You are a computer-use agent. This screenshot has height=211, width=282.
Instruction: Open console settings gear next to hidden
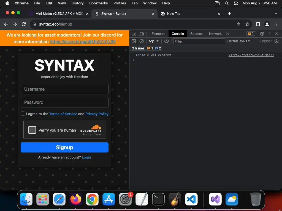coord(276,41)
